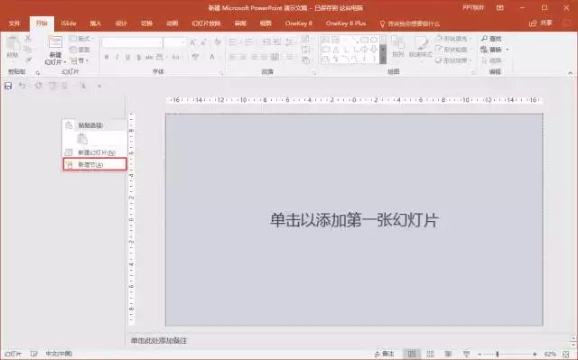Open the font color A dropdown

[x=214, y=57]
